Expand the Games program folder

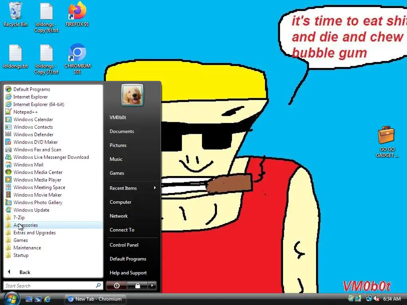(x=53, y=240)
